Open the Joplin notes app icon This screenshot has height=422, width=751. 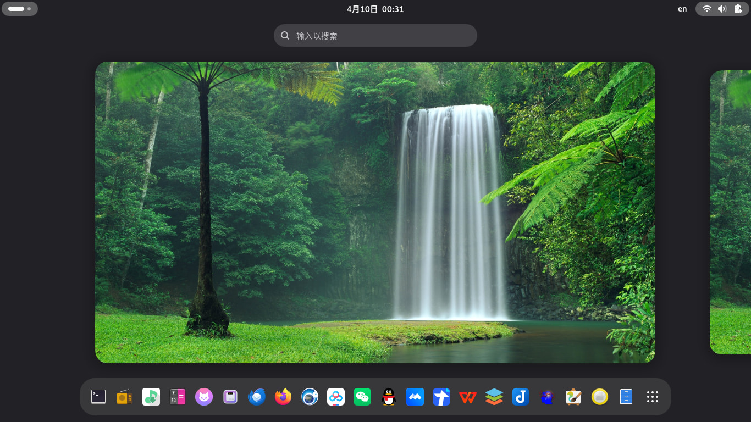521,397
